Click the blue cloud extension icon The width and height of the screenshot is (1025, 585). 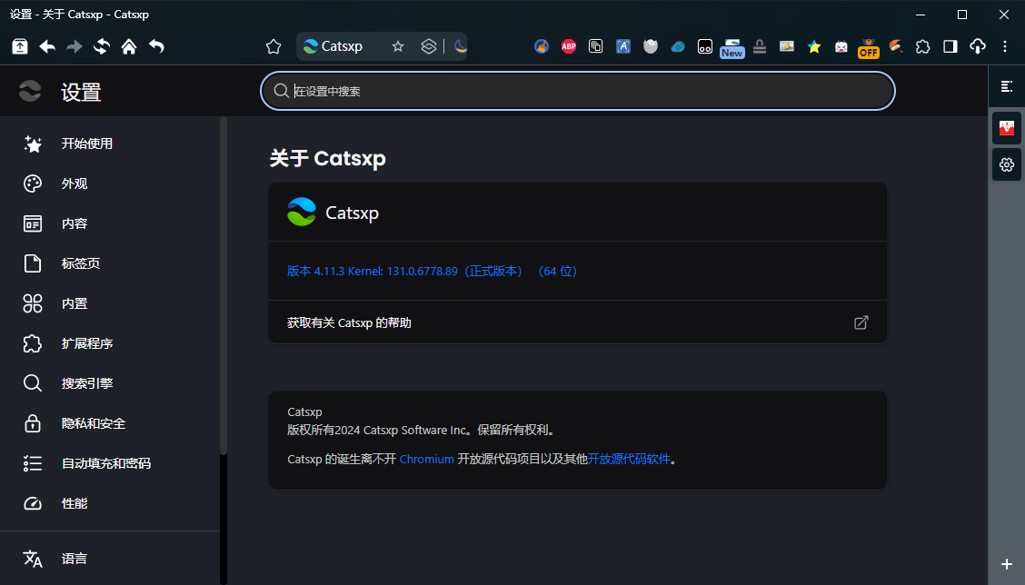[678, 46]
